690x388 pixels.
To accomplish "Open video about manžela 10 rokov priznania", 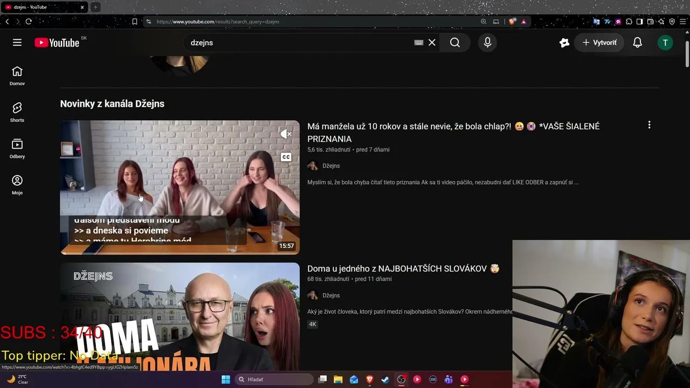I will 453,133.
